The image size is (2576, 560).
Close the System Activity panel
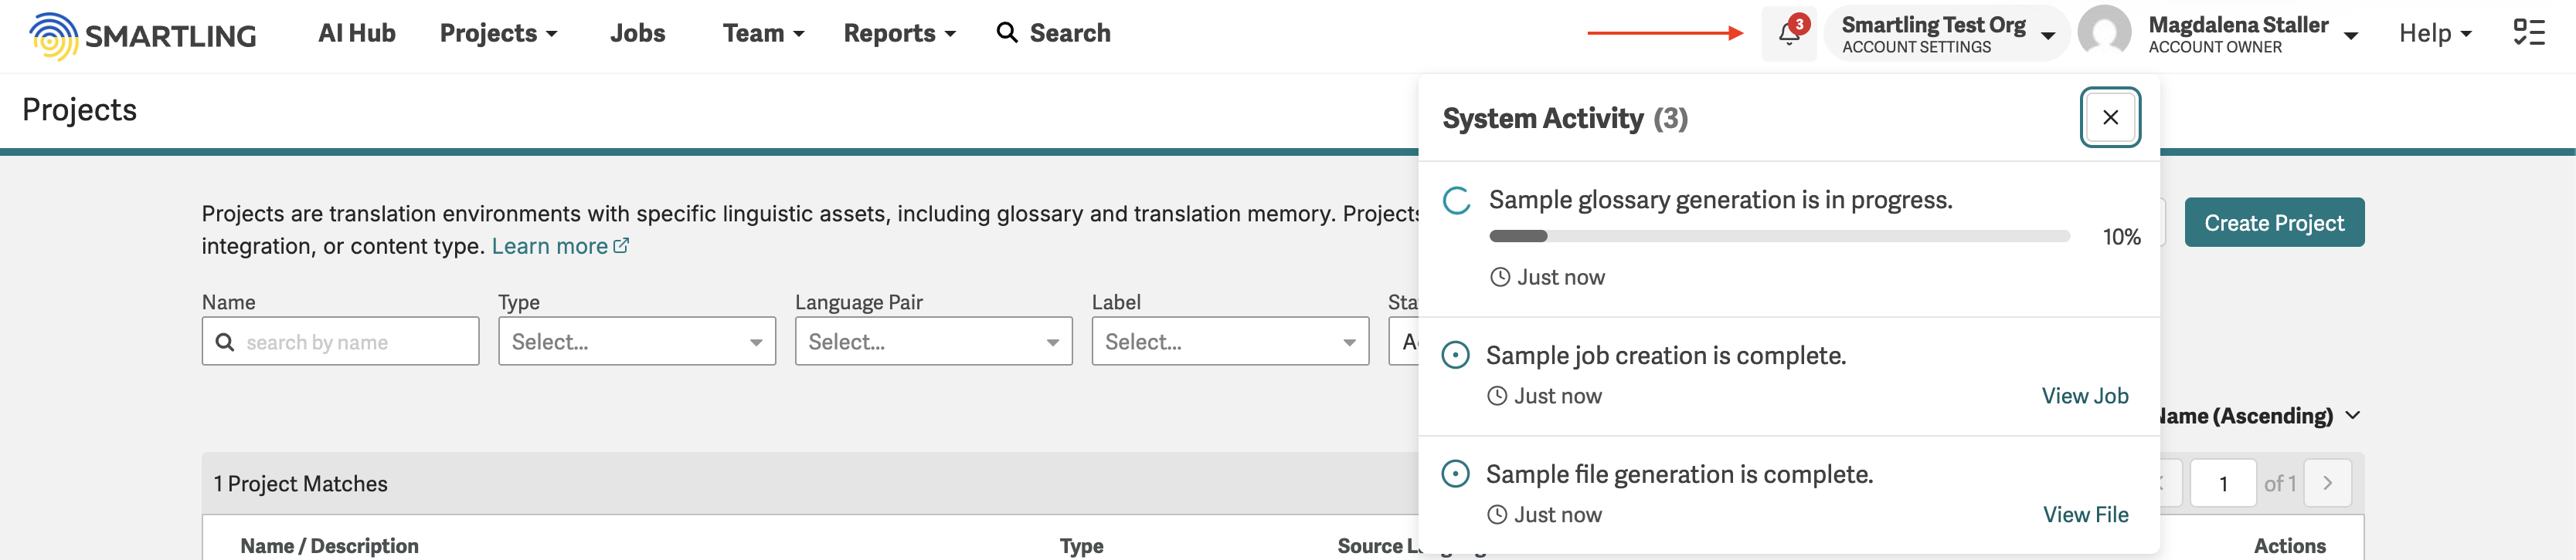pos(2110,118)
